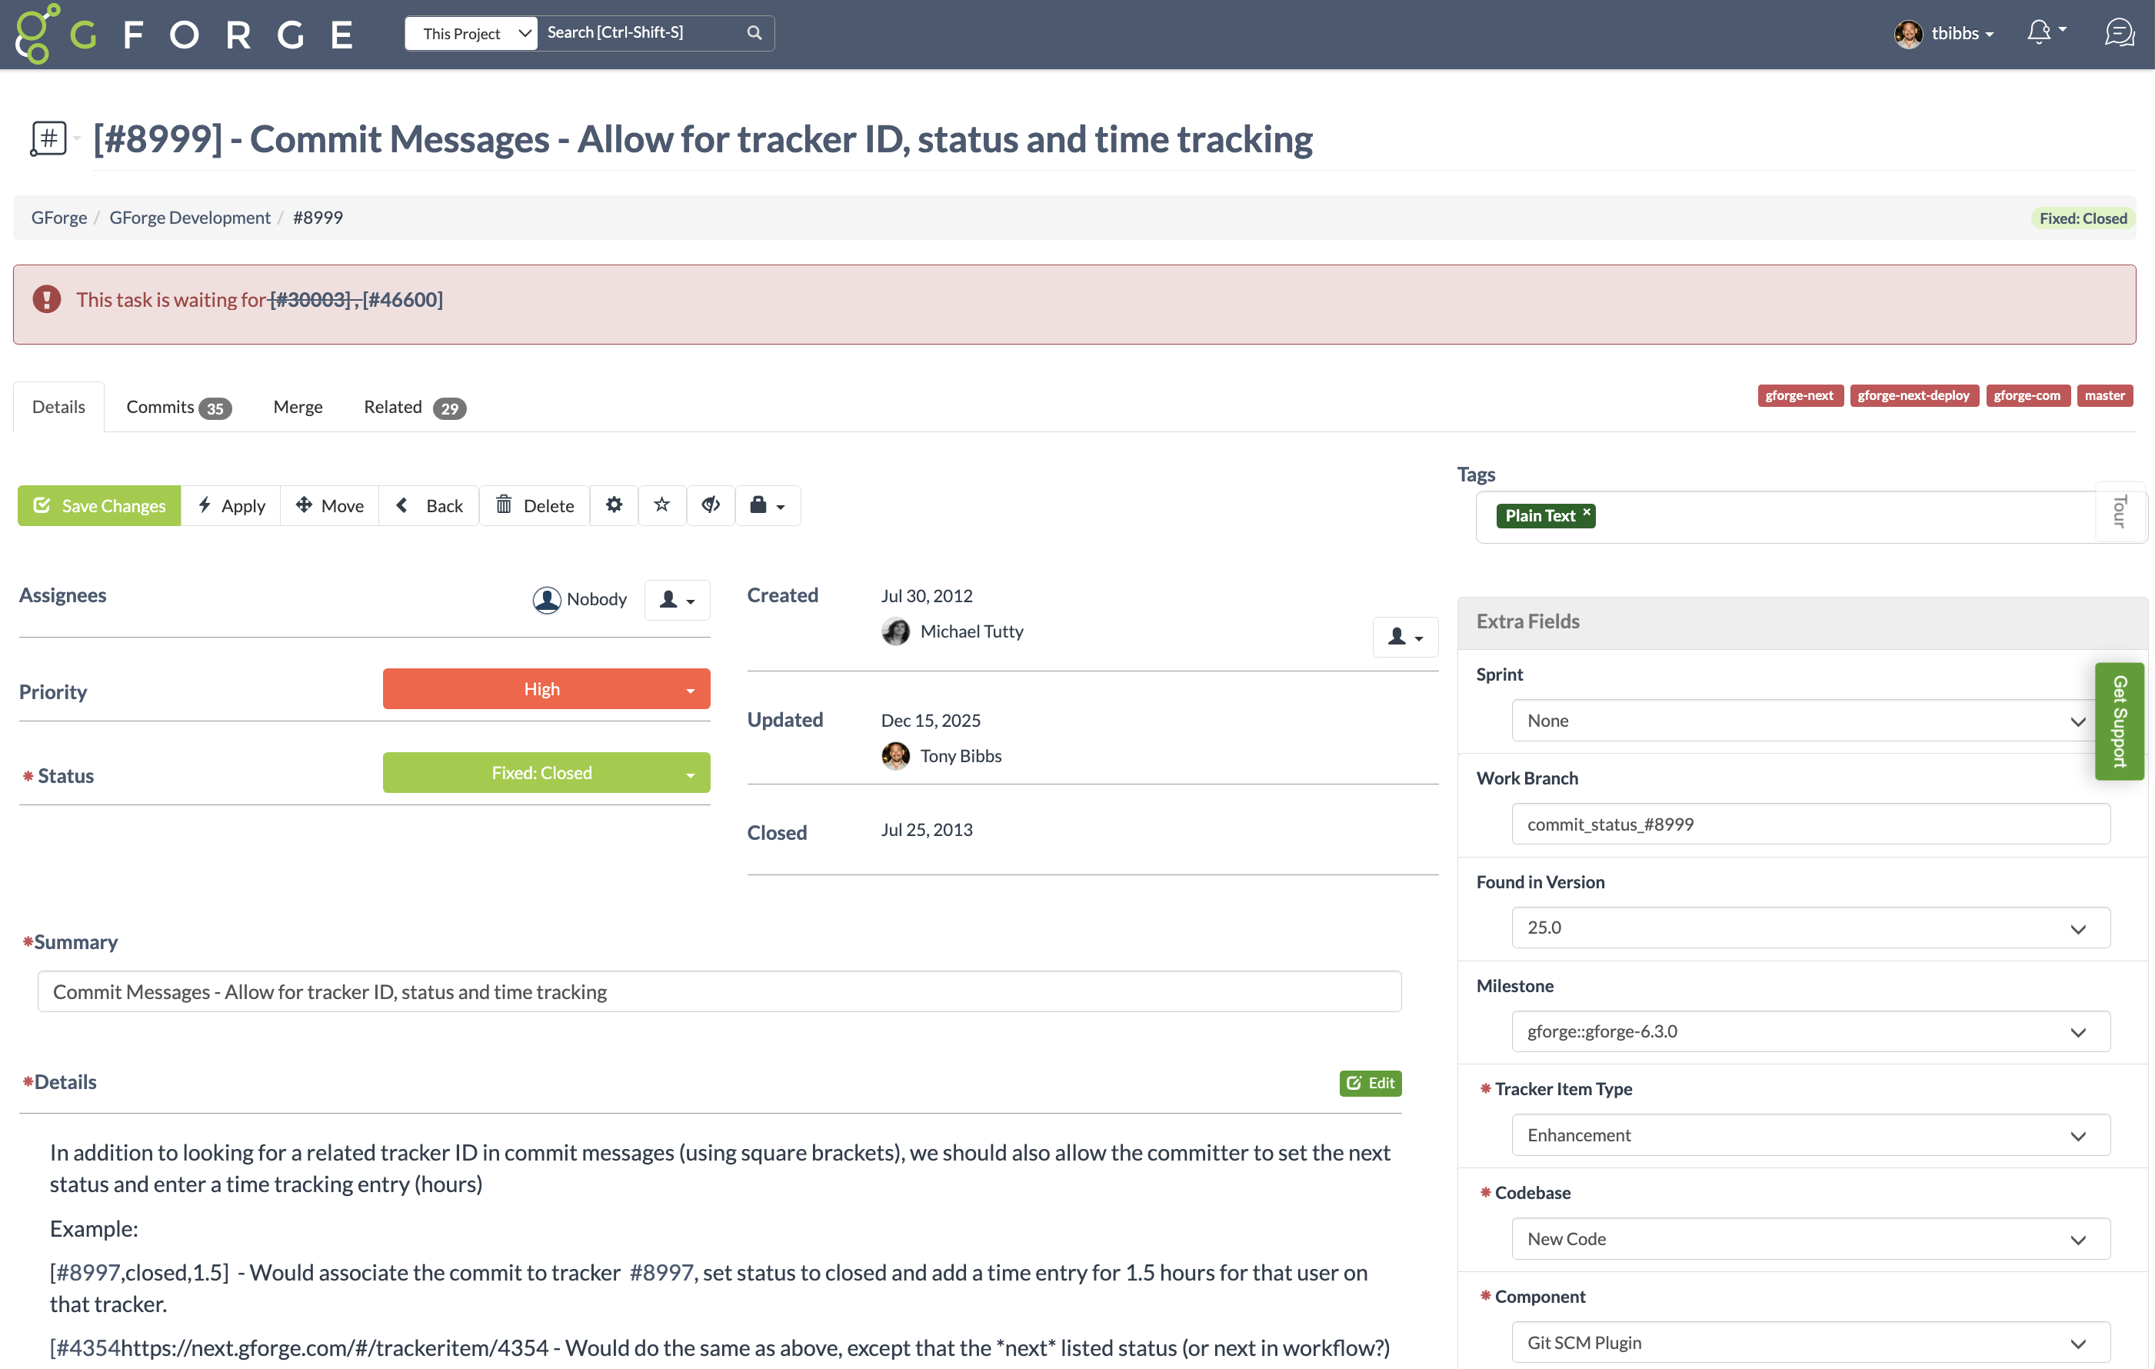
Task: Click the Save Changes button
Action: click(x=99, y=505)
